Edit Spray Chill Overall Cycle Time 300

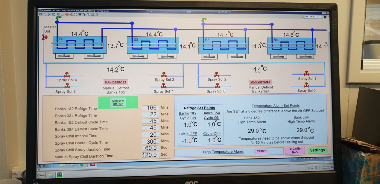click(x=150, y=141)
